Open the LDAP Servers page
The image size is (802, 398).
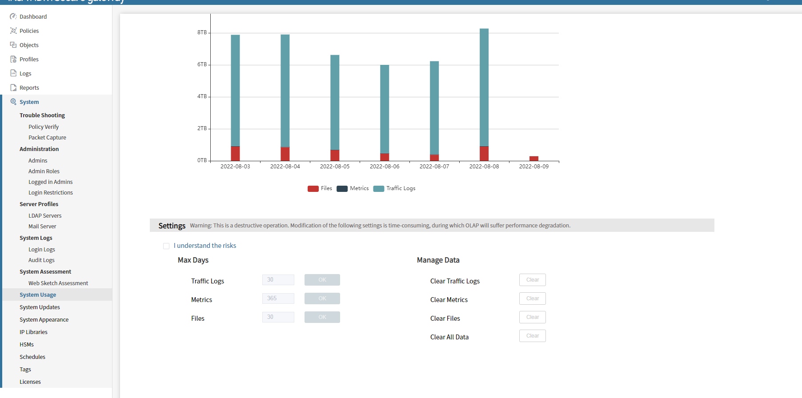45,216
